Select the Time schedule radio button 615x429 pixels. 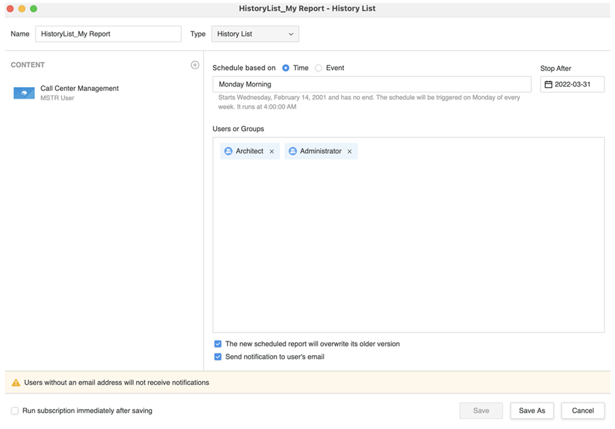[x=286, y=68]
